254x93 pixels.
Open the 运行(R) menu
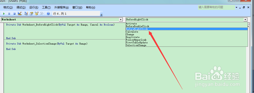(x=34, y=7)
